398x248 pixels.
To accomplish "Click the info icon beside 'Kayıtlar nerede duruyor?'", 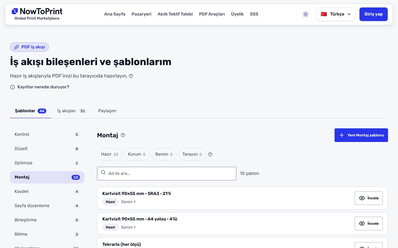I will (12, 87).
